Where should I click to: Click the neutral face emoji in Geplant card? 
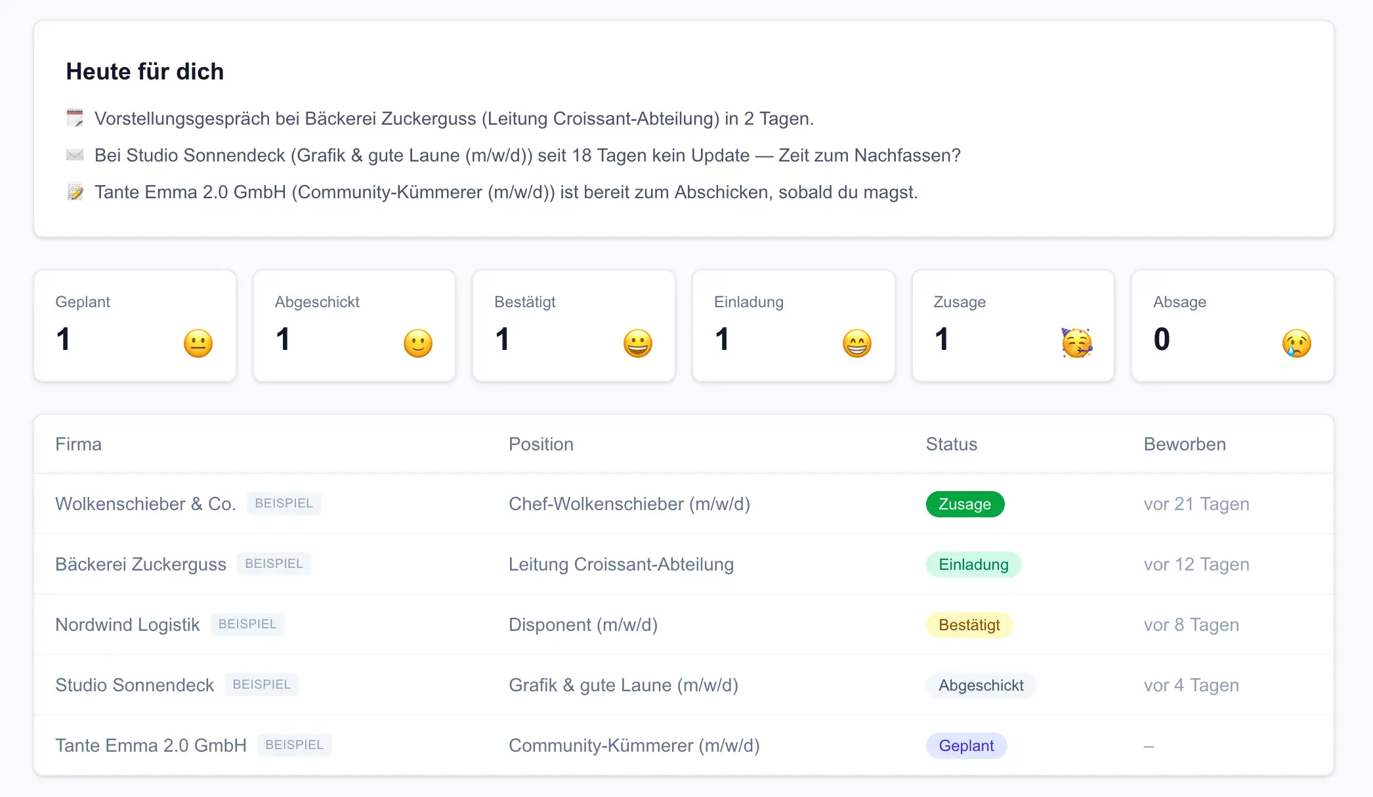pyautogui.click(x=198, y=343)
